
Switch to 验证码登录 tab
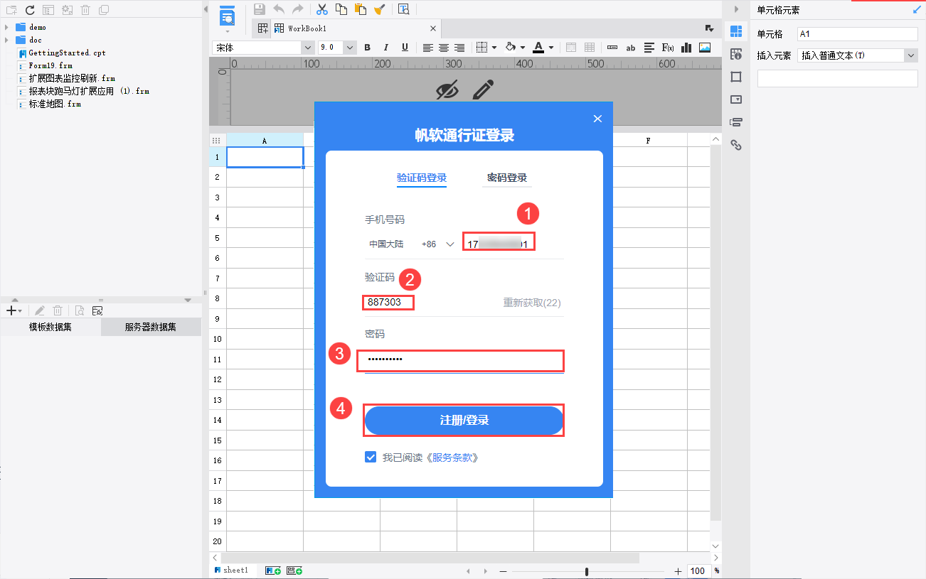pos(422,178)
